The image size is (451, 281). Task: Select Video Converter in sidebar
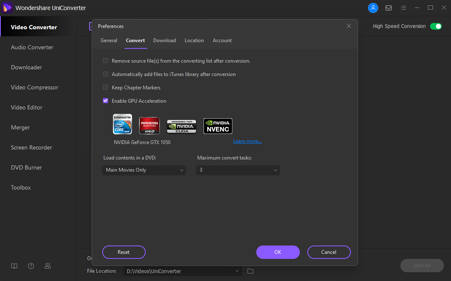pyautogui.click(x=38, y=27)
